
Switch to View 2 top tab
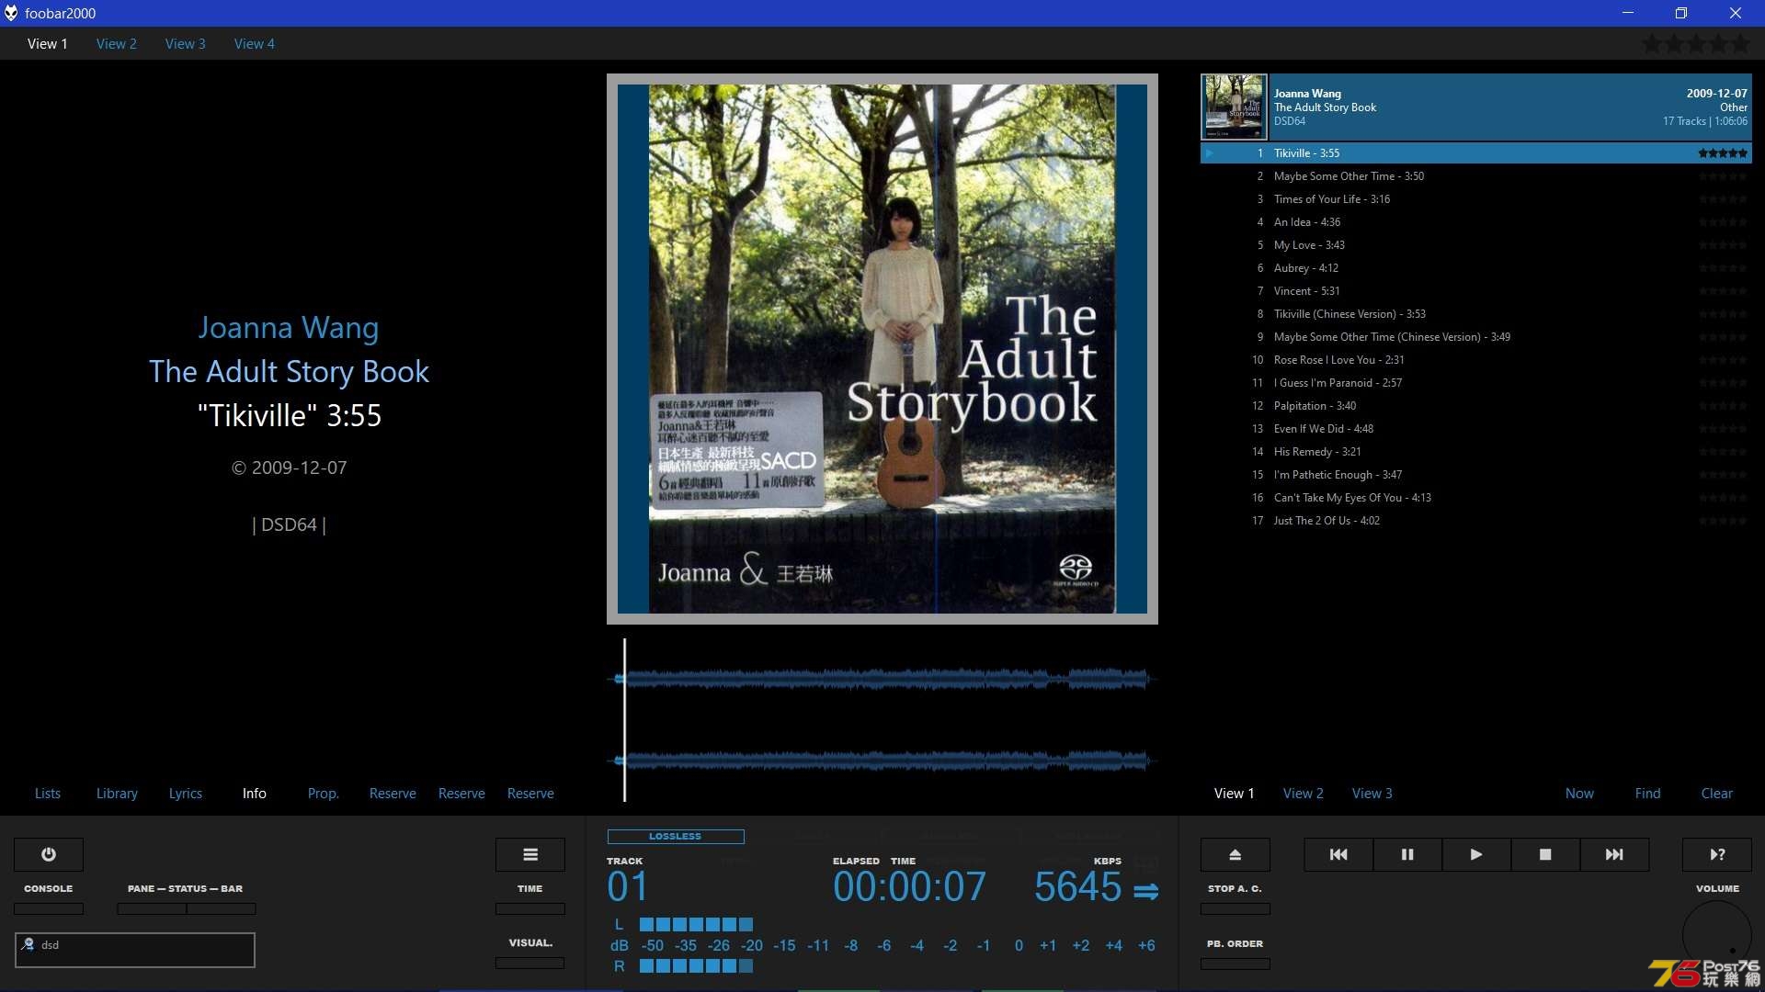pos(117,43)
